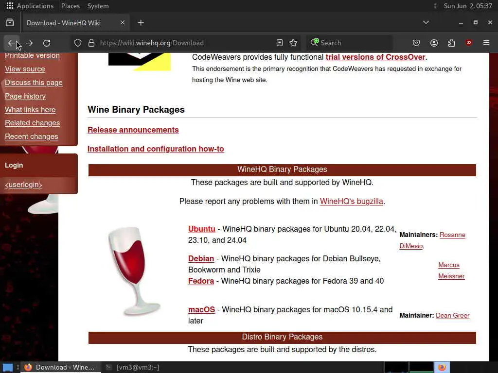The height and width of the screenshot is (373, 498).
Task: Click Wine Binary Packages heading
Action: point(136,109)
